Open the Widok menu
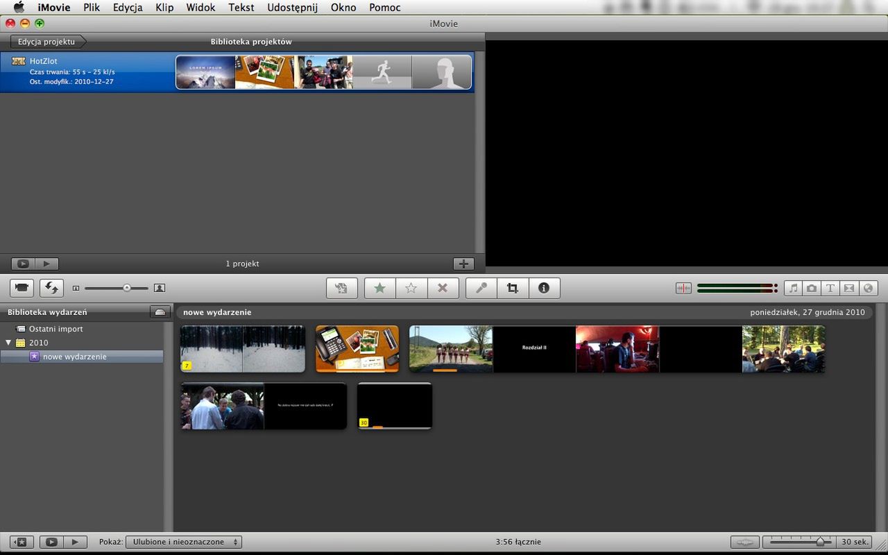Viewport: 888px width, 555px height. tap(200, 8)
